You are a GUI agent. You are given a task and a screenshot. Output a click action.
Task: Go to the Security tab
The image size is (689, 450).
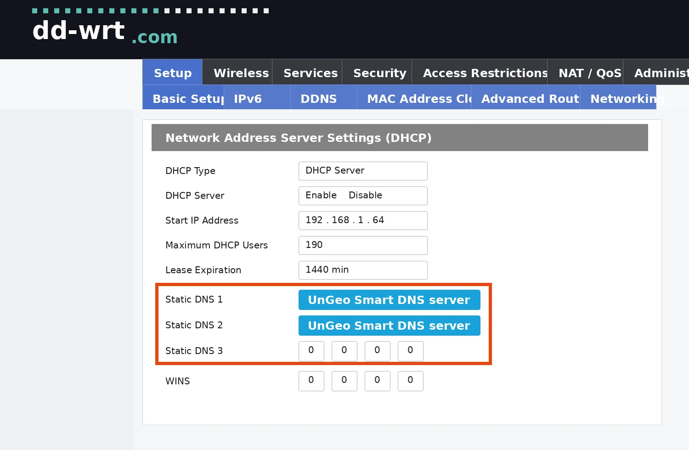[x=377, y=73]
